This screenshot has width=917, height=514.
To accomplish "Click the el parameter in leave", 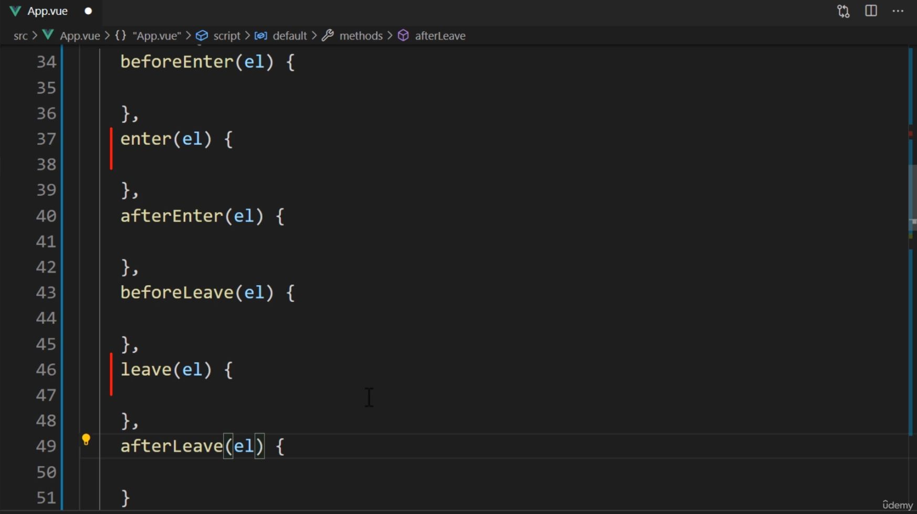I will pos(192,370).
